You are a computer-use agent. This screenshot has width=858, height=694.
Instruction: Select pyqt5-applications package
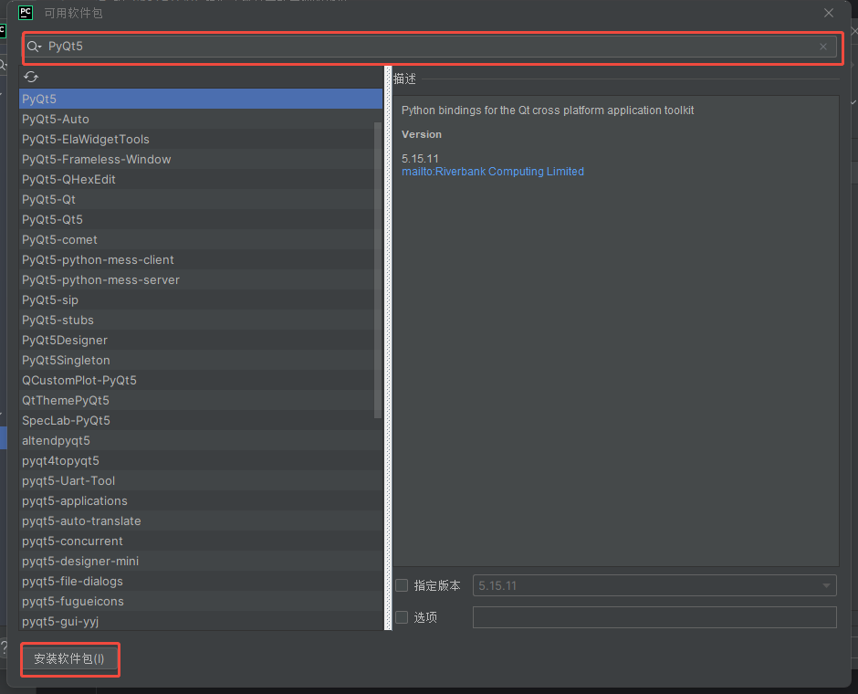(x=201, y=500)
